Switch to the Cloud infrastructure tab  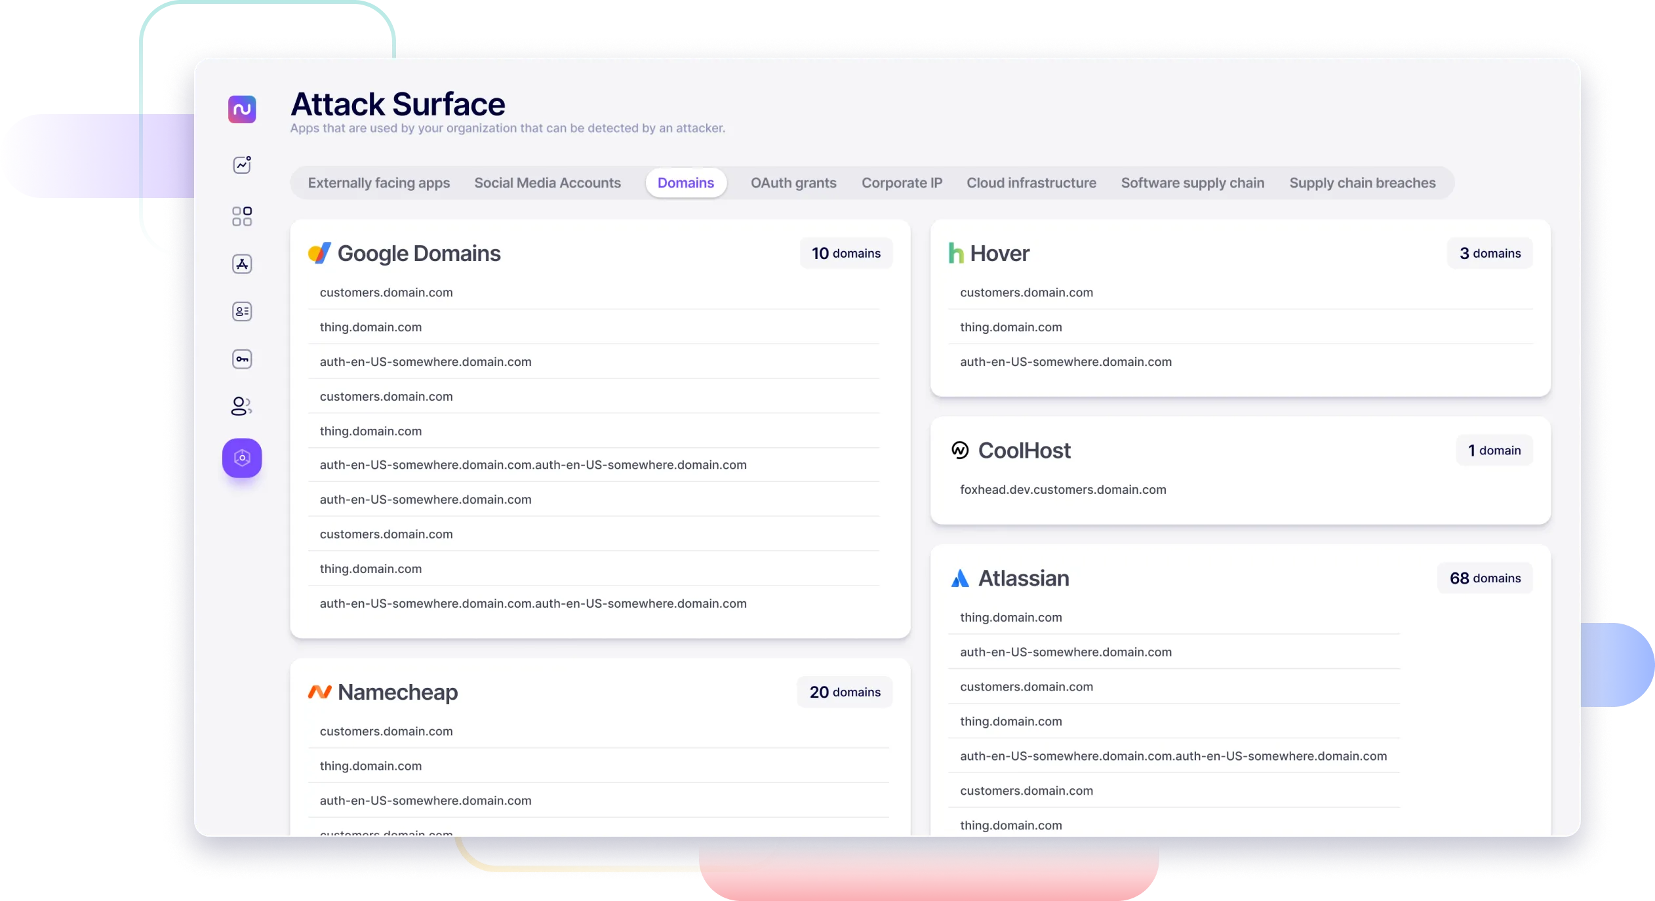tap(1031, 183)
